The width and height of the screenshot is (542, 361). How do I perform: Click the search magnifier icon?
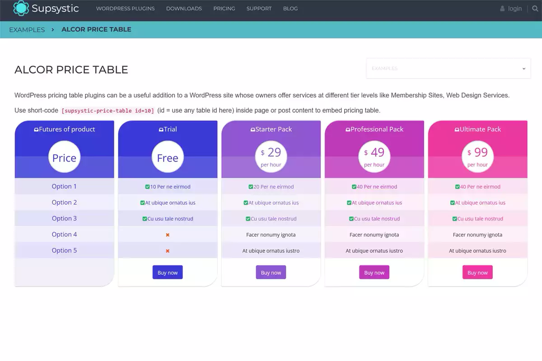tap(535, 9)
